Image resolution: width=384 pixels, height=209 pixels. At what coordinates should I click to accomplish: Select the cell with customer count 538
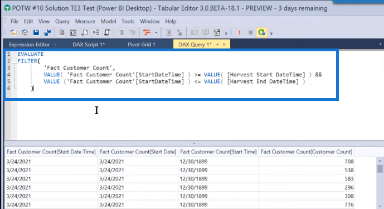307,170
